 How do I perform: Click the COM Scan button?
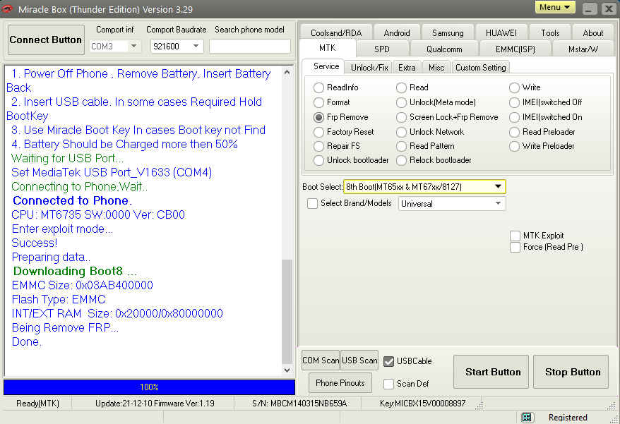[x=321, y=361]
